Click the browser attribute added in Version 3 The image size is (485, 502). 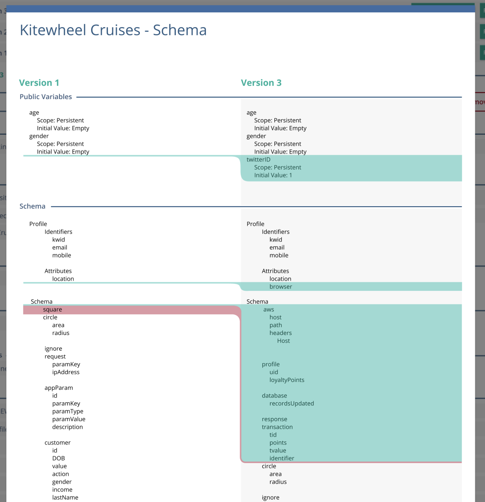(x=281, y=286)
